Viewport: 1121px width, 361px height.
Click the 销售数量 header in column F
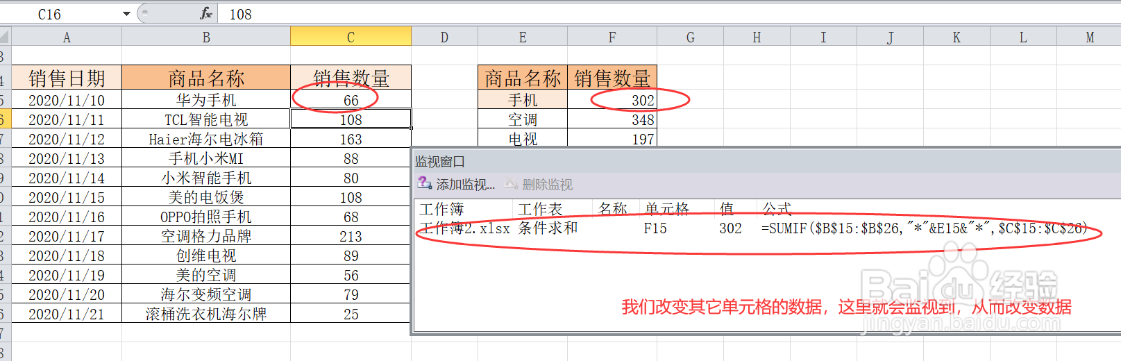[612, 78]
